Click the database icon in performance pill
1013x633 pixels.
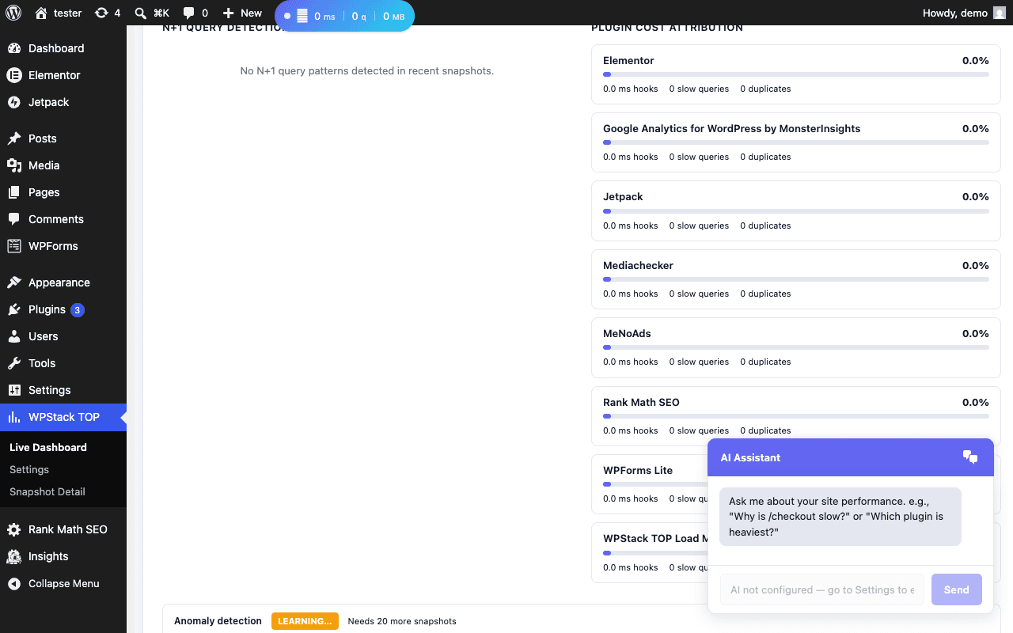coord(302,16)
